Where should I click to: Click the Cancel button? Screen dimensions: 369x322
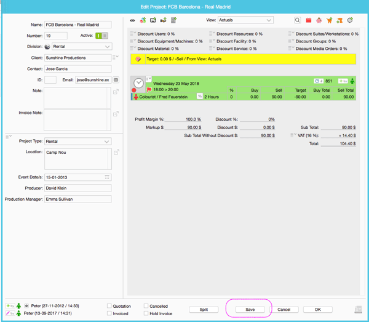point(284,310)
